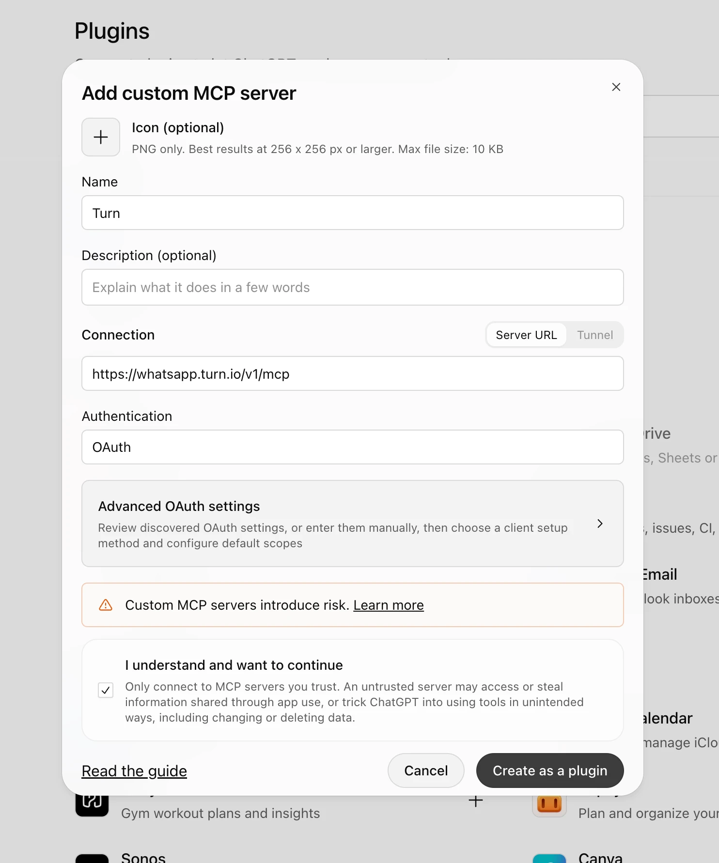
Task: Click the 'Custom MCP servers introduce risk.' text
Action: coord(237,605)
